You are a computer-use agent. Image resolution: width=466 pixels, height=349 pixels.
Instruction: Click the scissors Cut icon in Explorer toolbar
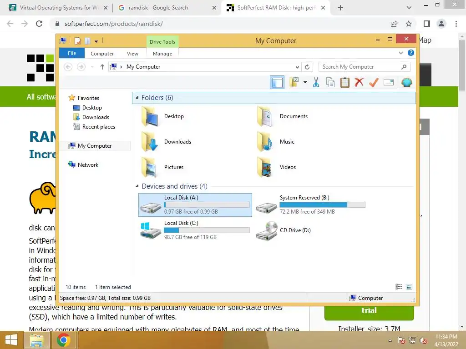click(x=316, y=82)
